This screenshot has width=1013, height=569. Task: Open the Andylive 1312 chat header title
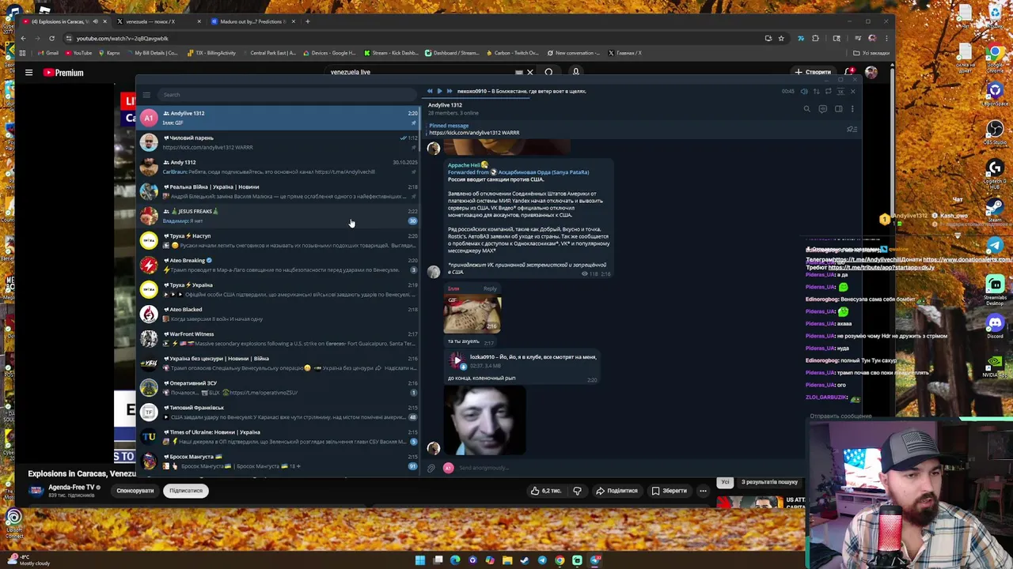[x=445, y=105]
